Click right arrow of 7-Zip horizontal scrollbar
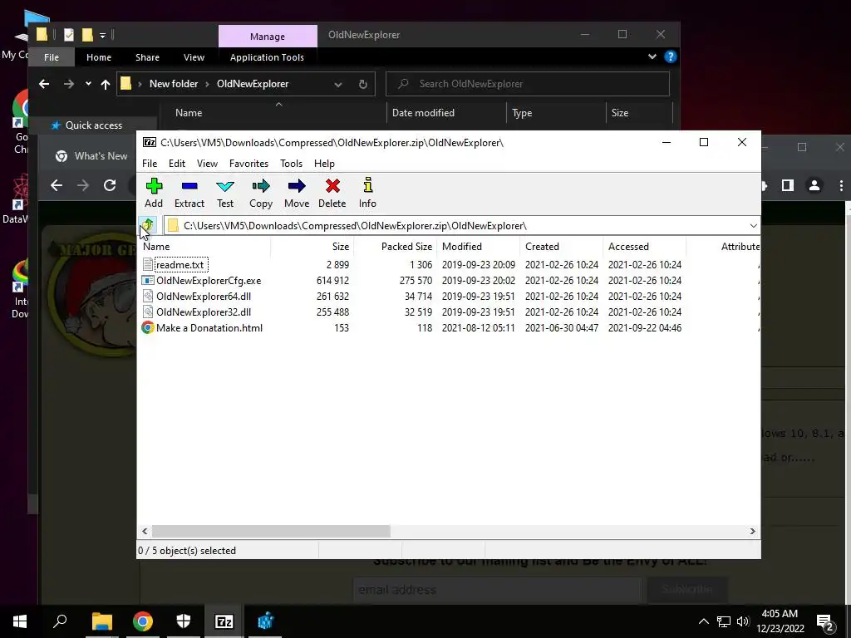 tap(752, 531)
